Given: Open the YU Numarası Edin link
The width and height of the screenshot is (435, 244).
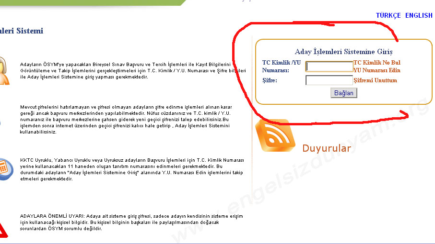Looking at the screenshot, I should pos(377,70).
